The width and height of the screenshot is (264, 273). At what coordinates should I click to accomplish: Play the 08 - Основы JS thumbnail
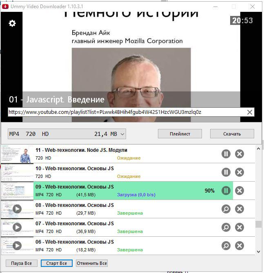coord(17,209)
